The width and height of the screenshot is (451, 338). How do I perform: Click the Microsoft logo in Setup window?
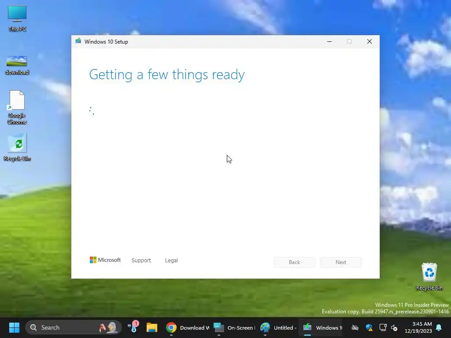click(105, 260)
